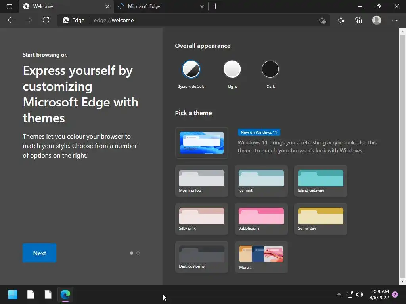406x304 pixels.
Task: Open the clock showing 4:39 AM
Action: coord(379,294)
